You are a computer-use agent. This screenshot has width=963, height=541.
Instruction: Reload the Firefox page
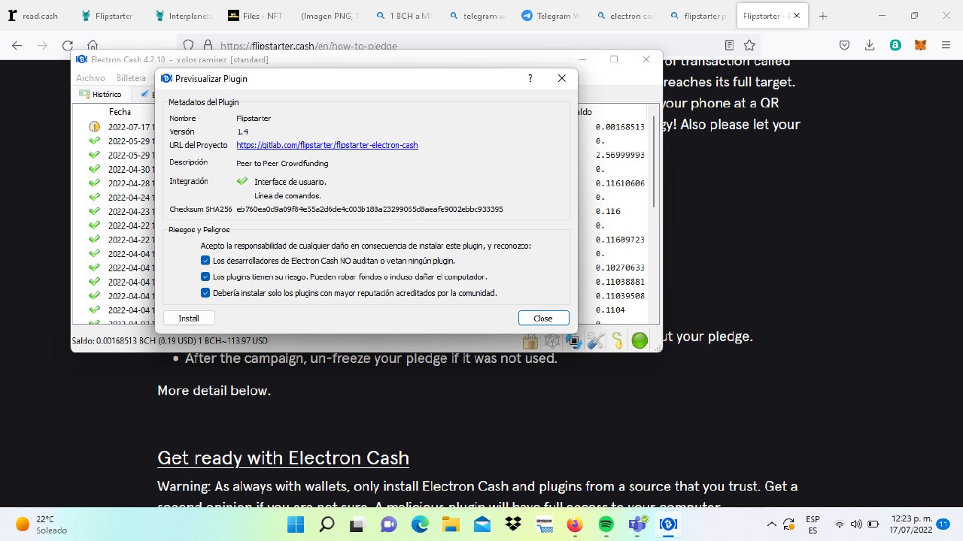click(68, 45)
